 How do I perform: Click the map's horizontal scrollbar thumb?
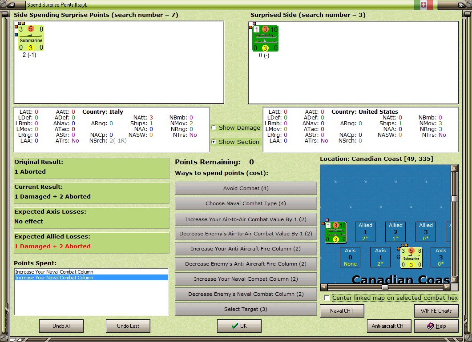[385, 287]
